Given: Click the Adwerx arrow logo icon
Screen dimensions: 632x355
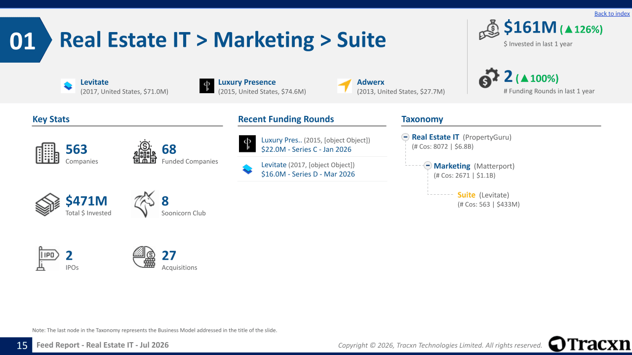Looking at the screenshot, I should click(345, 86).
